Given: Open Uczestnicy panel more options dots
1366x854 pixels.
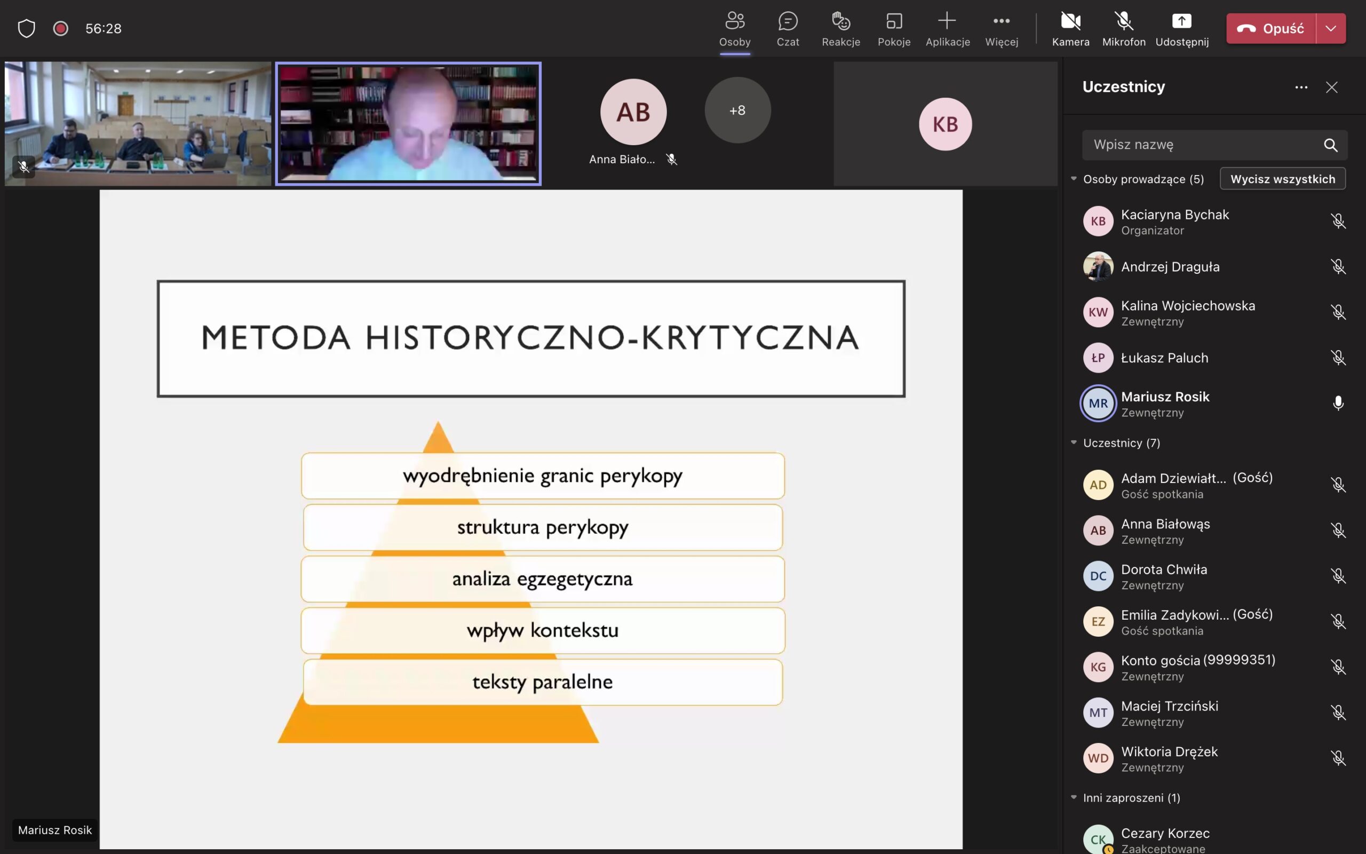Looking at the screenshot, I should (1300, 88).
